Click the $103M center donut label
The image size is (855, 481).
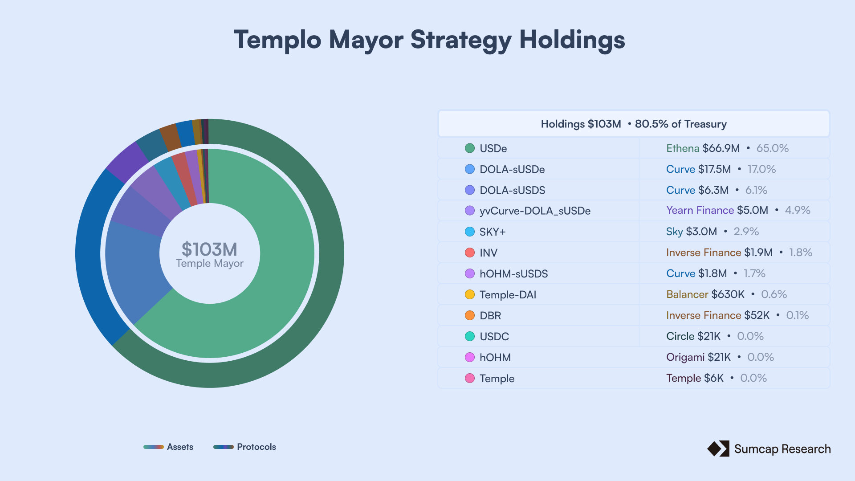coord(209,250)
